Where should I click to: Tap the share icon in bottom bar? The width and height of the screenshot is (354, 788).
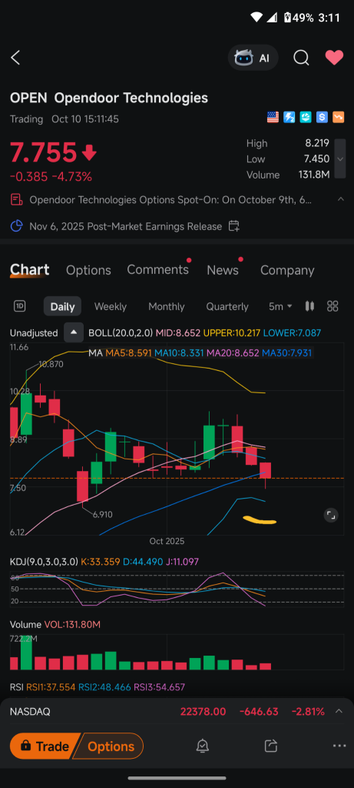[x=271, y=746]
